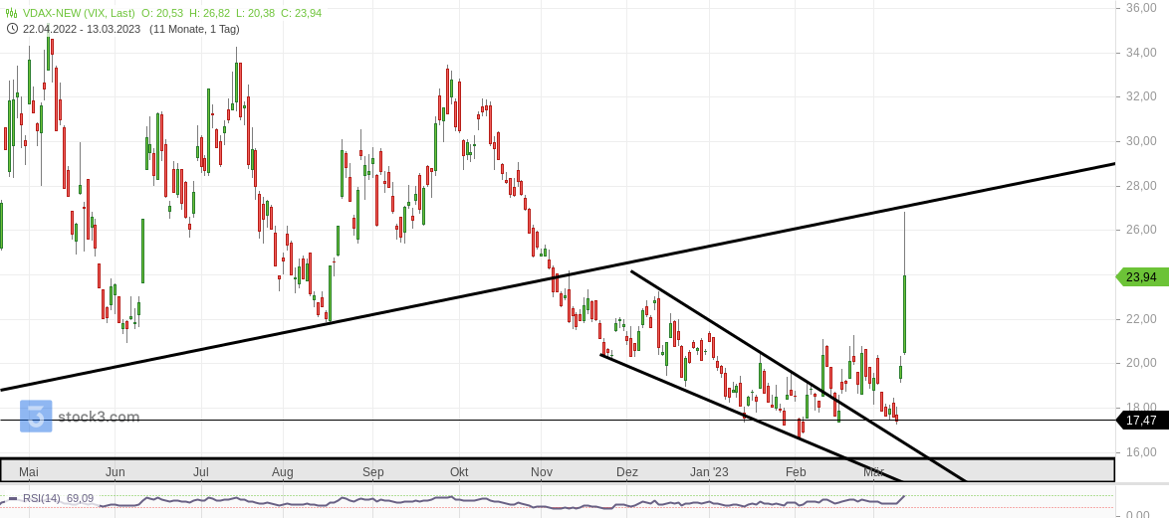Screen dimensions: 1169x518
Task: Click the 22,00 price axis label
Action: click(1141, 318)
